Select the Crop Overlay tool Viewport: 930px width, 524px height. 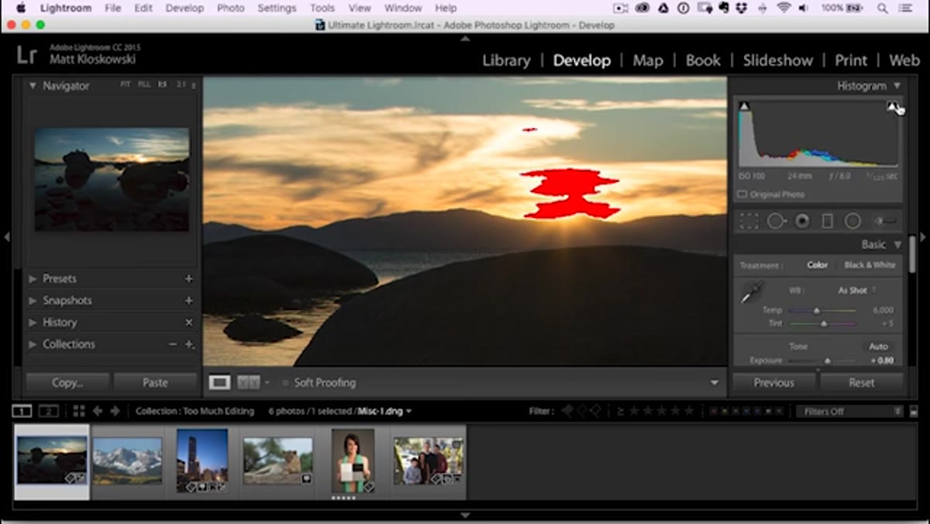(x=749, y=222)
